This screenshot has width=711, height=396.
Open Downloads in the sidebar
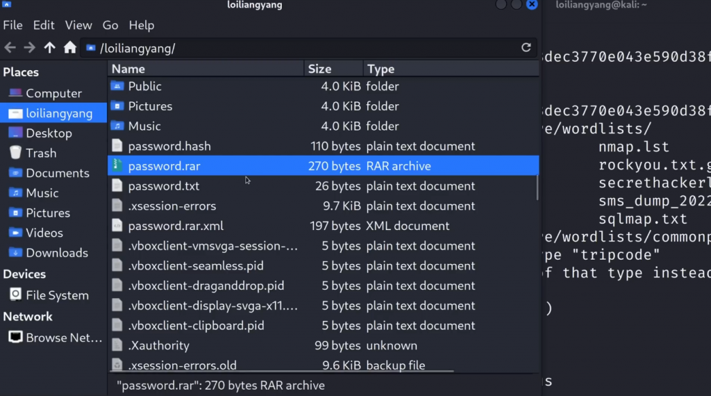(x=56, y=253)
